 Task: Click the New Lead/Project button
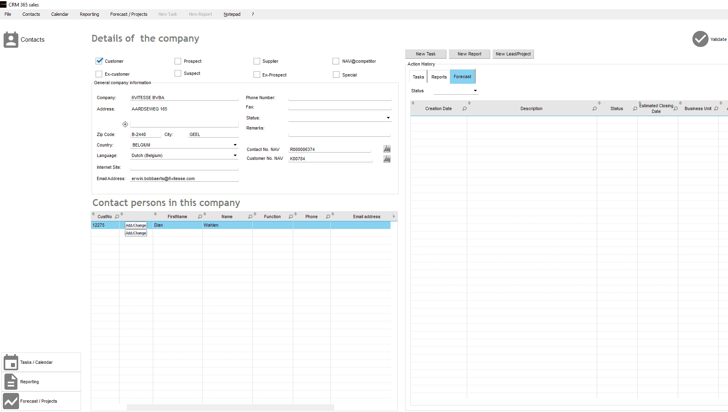[x=513, y=54]
